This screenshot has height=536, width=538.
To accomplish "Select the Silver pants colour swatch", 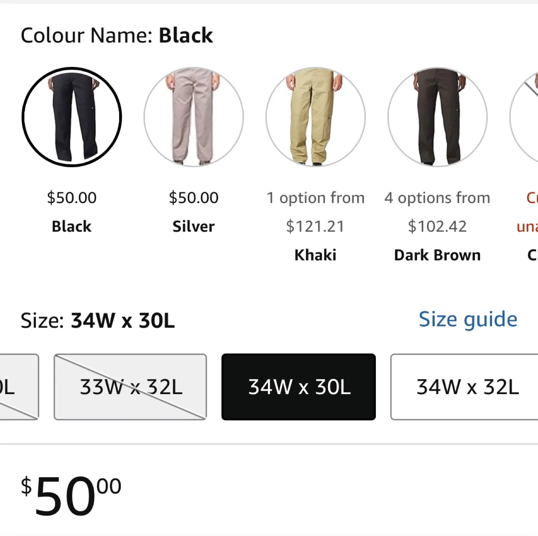I will coord(194,117).
